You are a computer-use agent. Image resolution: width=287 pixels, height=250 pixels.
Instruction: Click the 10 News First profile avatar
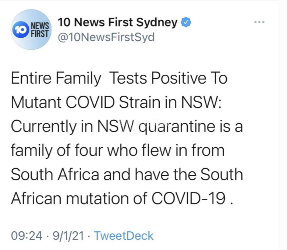pyautogui.click(x=31, y=30)
